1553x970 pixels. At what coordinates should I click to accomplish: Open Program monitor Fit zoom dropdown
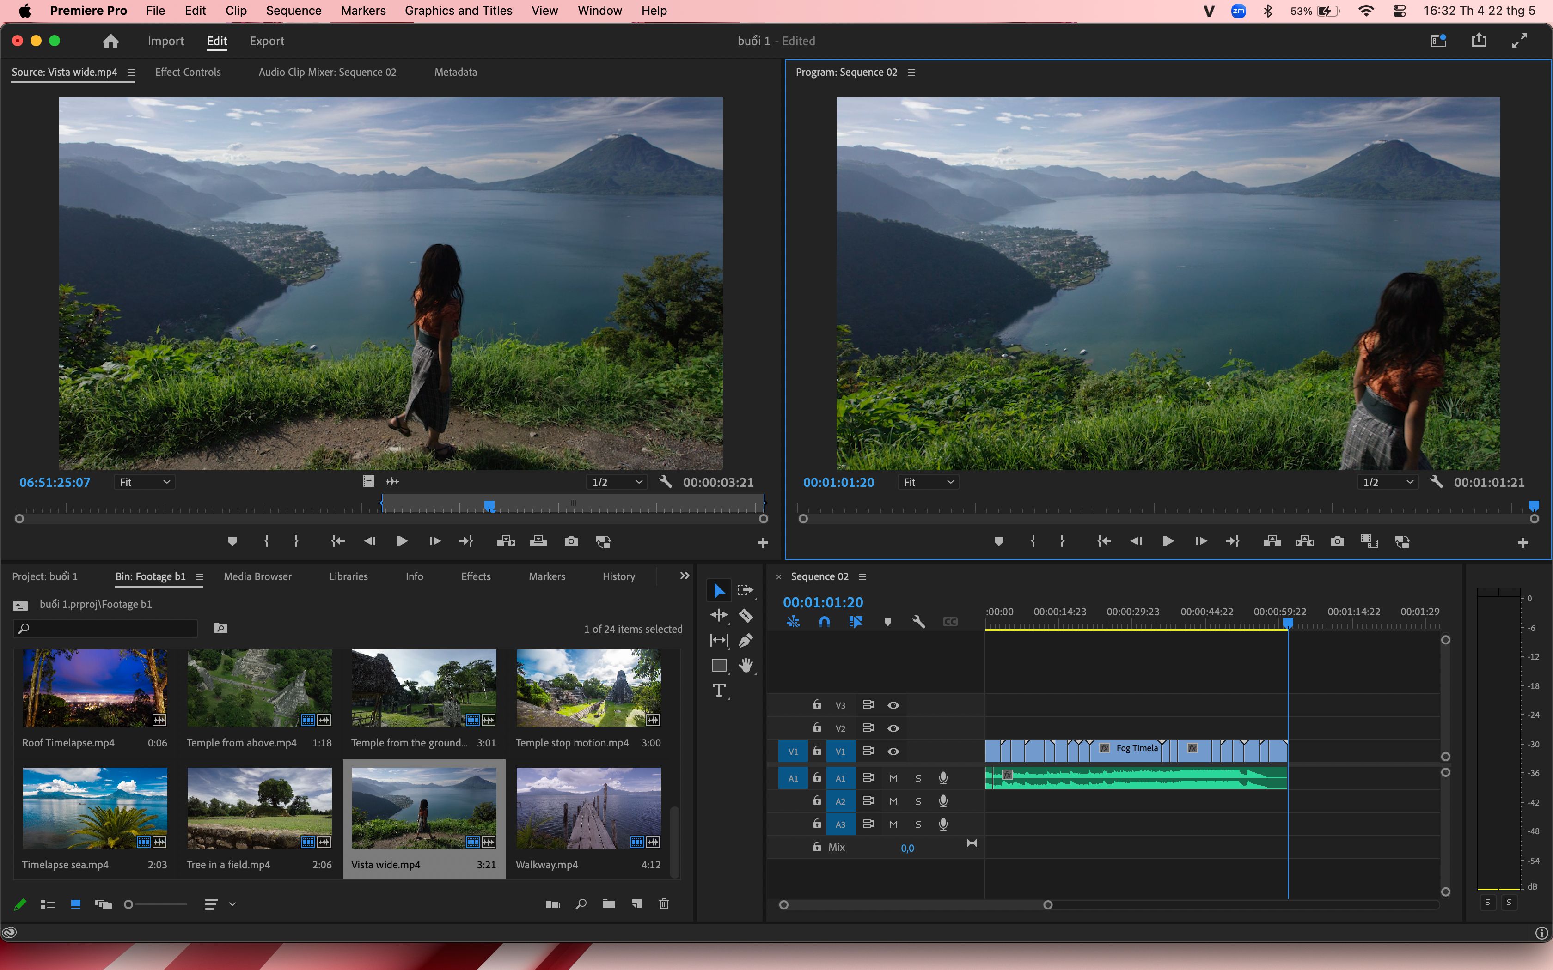point(928,482)
